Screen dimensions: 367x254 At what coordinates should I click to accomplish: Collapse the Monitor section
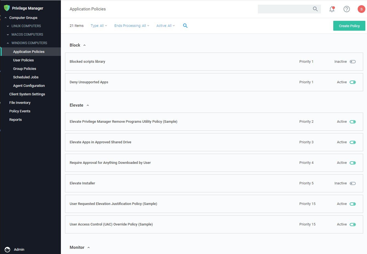point(89,247)
